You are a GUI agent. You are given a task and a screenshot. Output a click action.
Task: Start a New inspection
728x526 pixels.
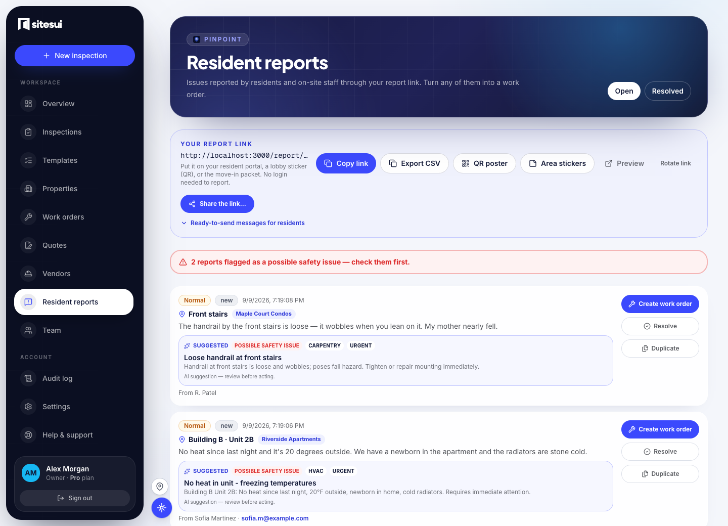coord(75,56)
